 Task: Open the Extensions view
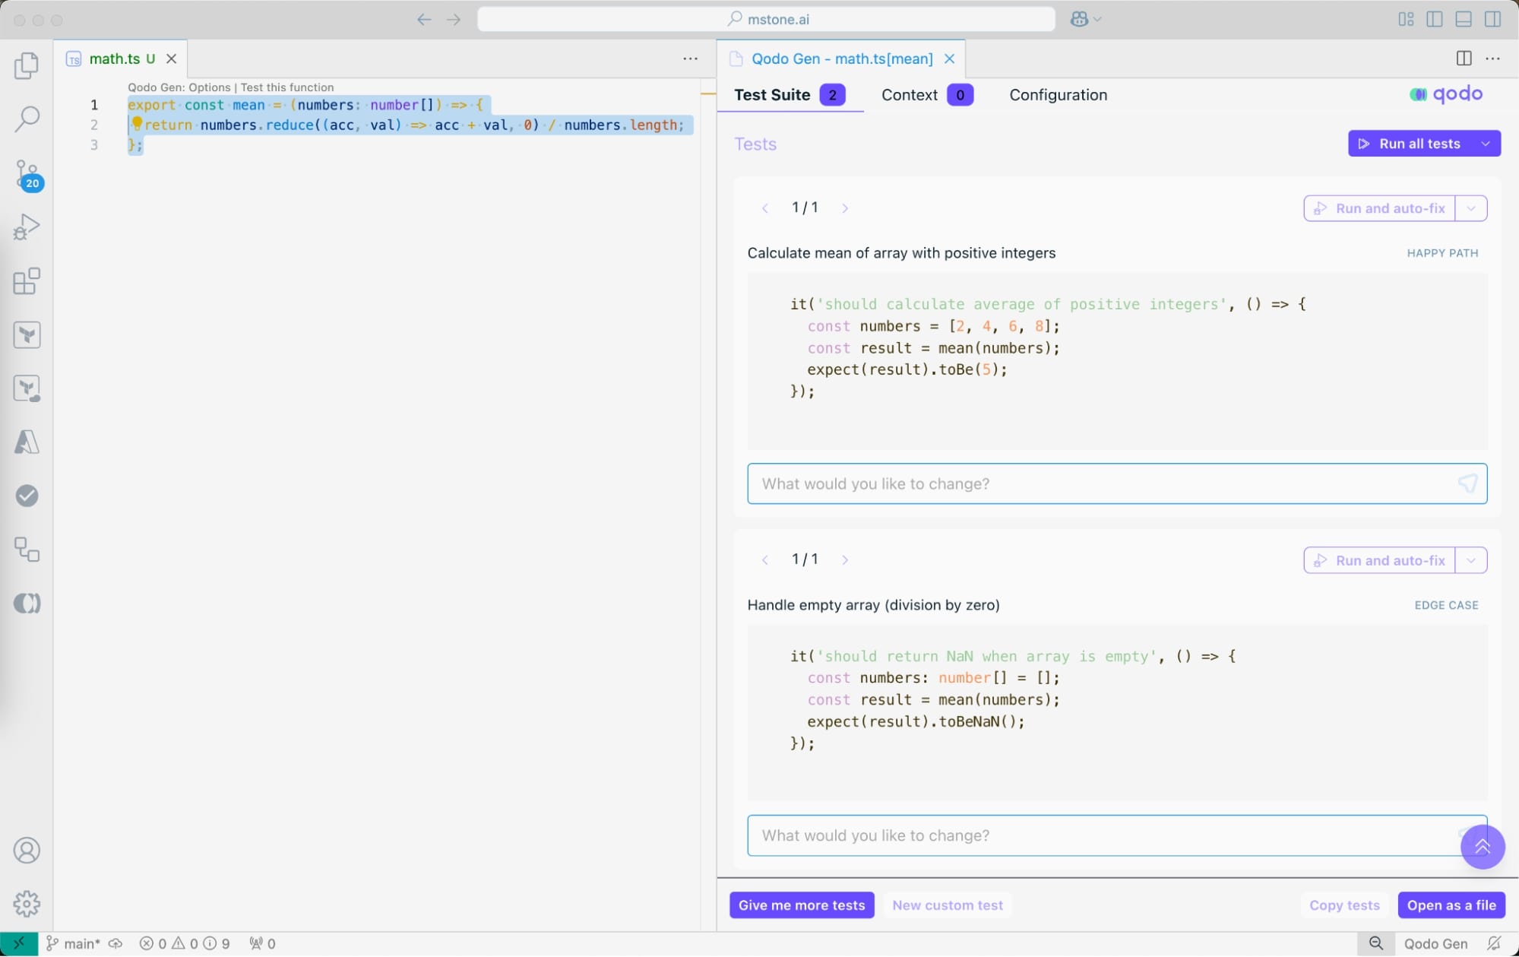pos(27,281)
